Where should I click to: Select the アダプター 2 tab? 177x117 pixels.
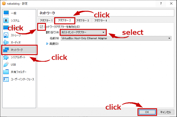tap(64, 21)
